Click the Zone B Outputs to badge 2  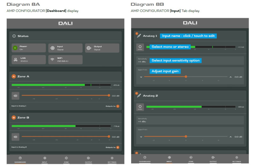tap(118, 147)
